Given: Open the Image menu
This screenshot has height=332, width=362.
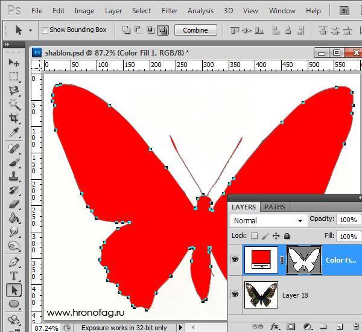Looking at the screenshot, I should click(x=84, y=11).
